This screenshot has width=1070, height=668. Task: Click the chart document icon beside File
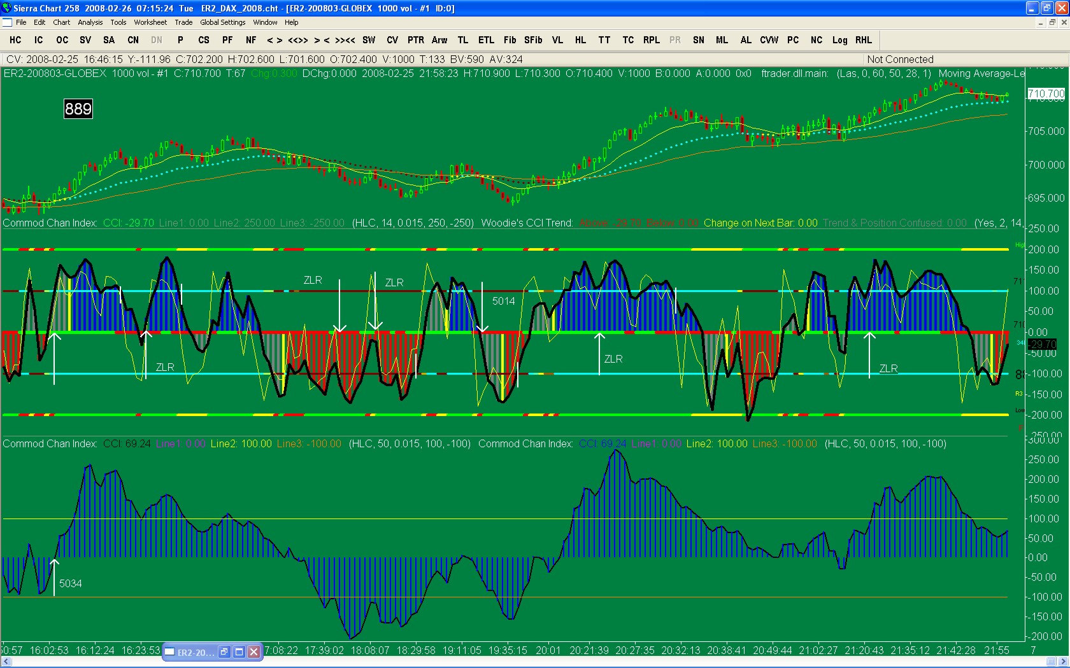[x=7, y=22]
